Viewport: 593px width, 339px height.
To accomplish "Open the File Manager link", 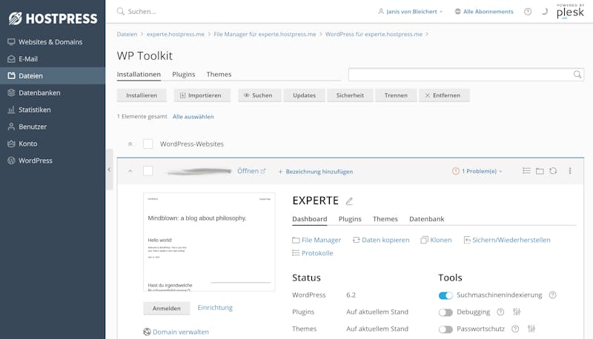I will (317, 240).
